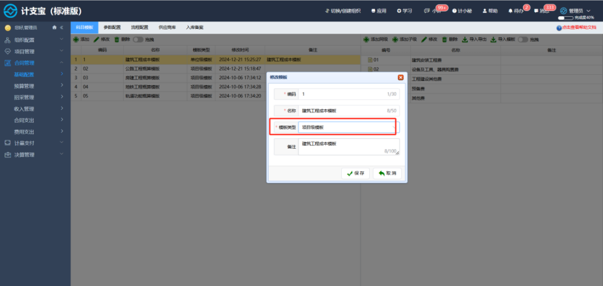
Task: Collapse sidebar with double-chevron icon
Action: (x=62, y=28)
